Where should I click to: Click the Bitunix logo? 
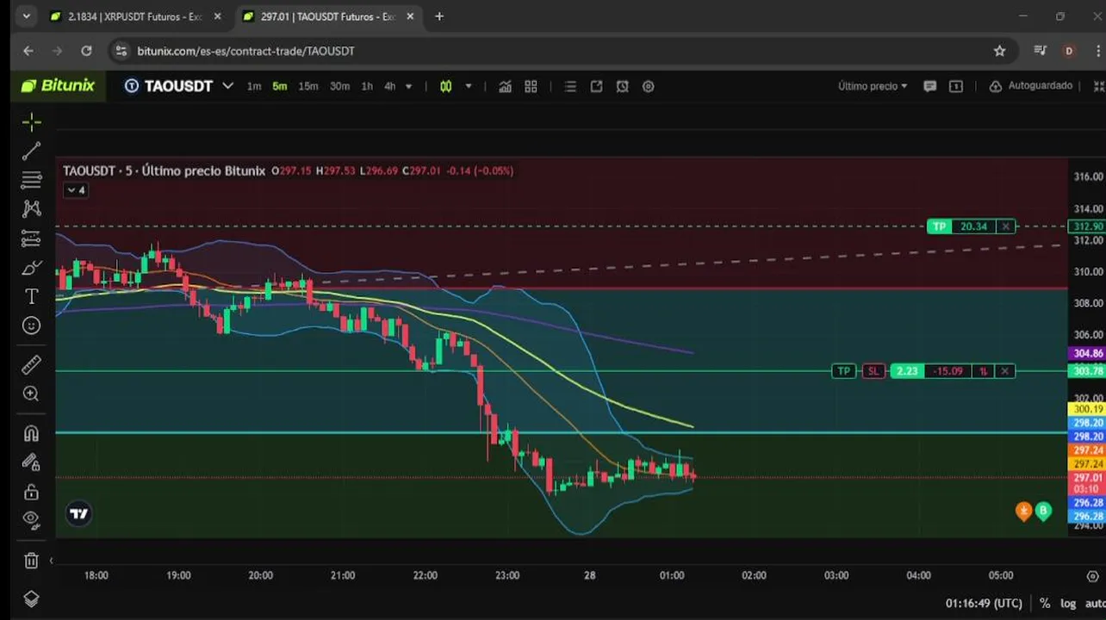(58, 85)
